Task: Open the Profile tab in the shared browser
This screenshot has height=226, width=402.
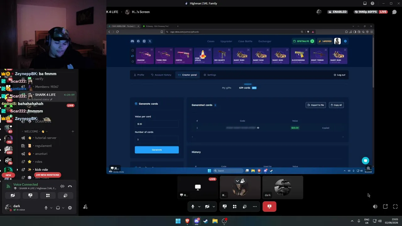Action: pyautogui.click(x=139, y=75)
